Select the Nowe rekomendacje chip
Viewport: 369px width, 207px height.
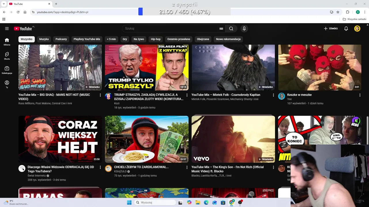click(x=228, y=39)
